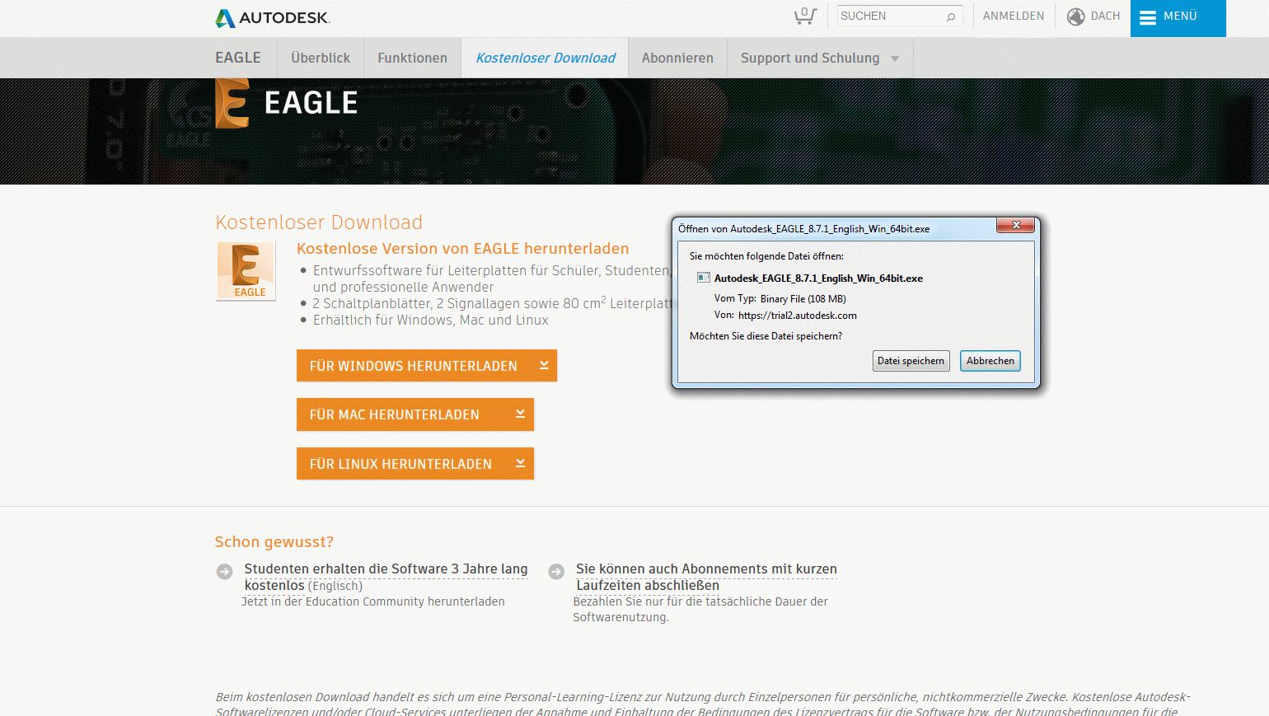Click arrow icon beside Studenten erhalten link

tap(224, 572)
